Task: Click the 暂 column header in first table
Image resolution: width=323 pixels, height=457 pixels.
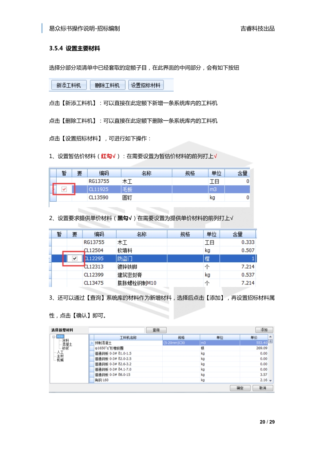Action: (x=64, y=173)
